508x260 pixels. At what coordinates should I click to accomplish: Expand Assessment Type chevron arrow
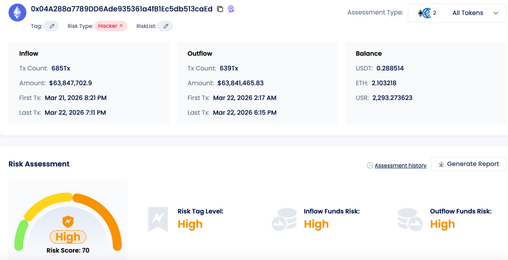point(496,13)
